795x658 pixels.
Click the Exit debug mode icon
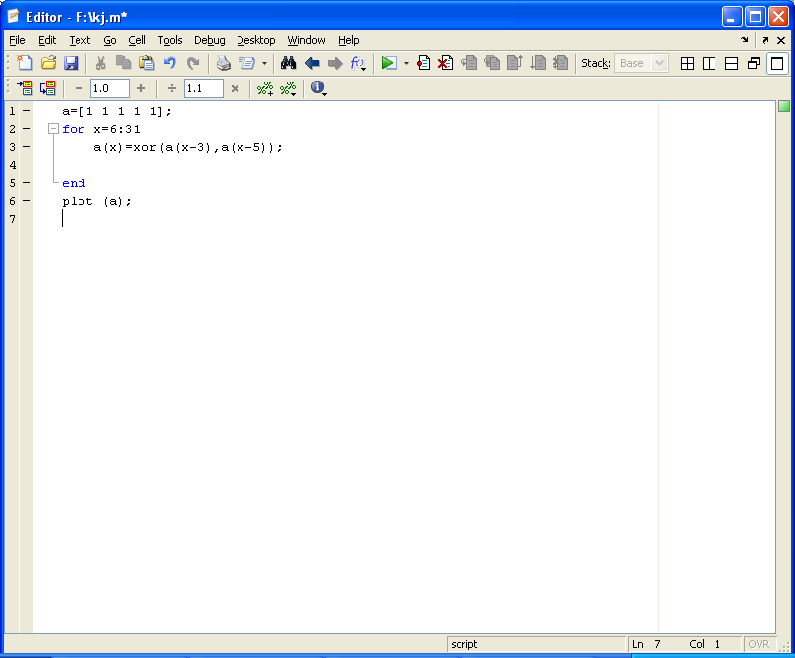pyautogui.click(x=560, y=63)
